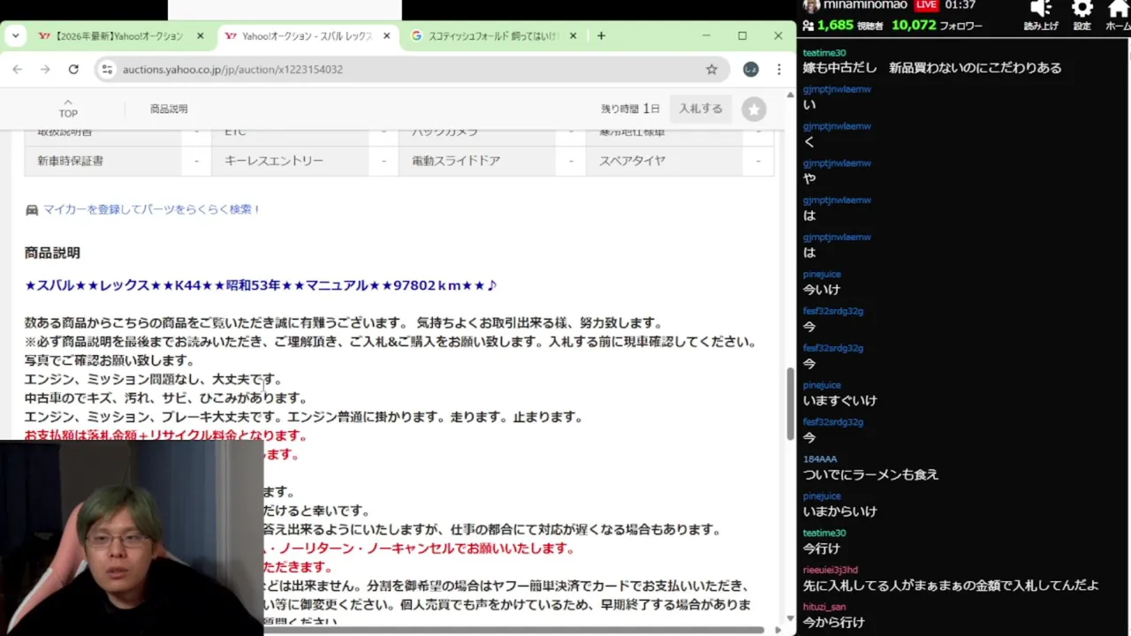Minimize the Chrome window
This screenshot has height=636, width=1131.
click(706, 36)
